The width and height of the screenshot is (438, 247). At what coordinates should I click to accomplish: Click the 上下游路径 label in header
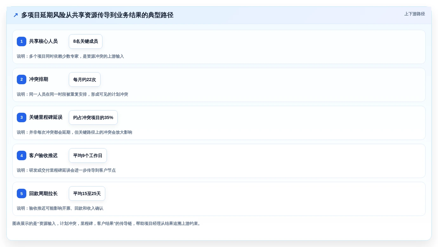[415, 14]
